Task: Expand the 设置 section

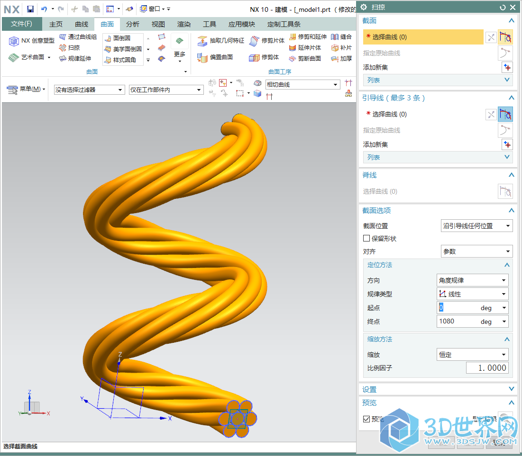Action: point(436,389)
